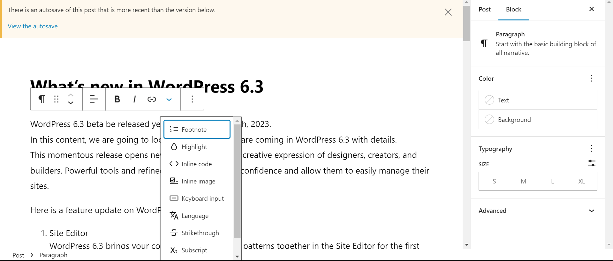Expand the Advanced panel
Viewport: 613px width, 261px height.
tap(538, 211)
